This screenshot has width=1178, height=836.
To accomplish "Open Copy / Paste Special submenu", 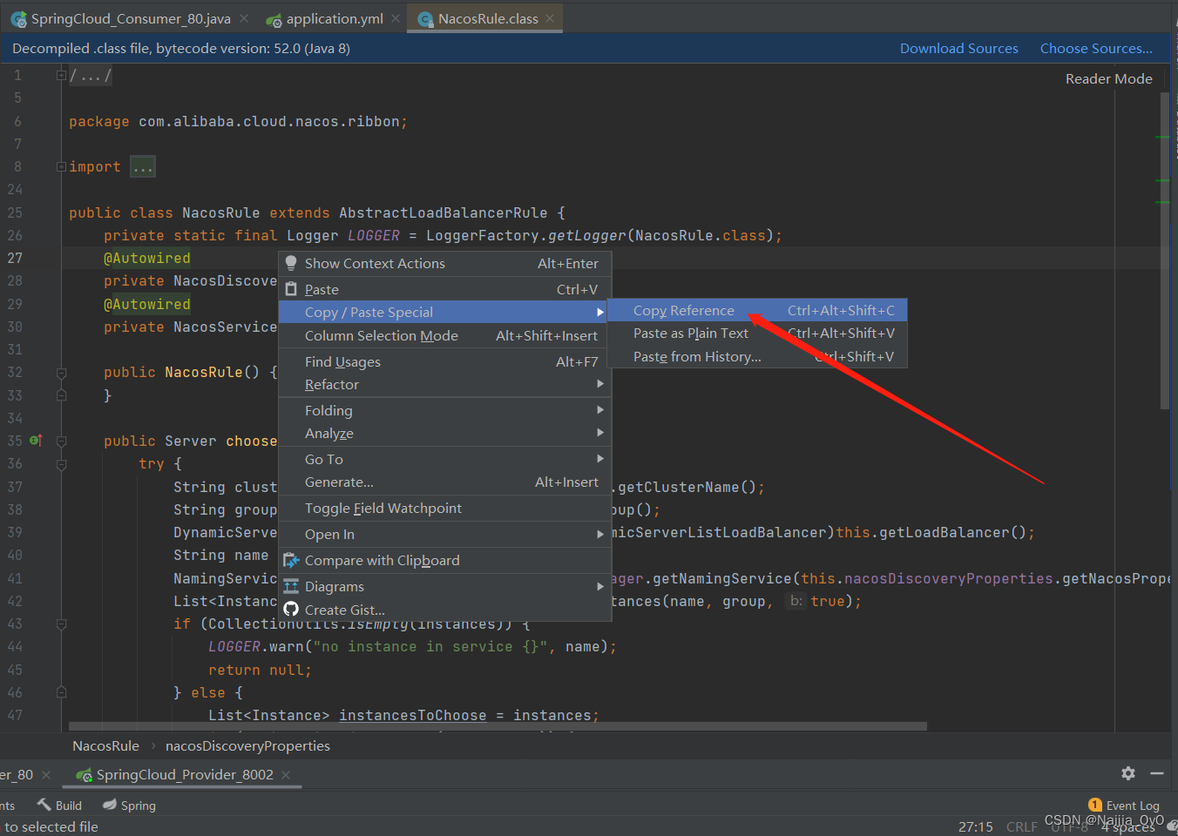I will click(x=444, y=313).
